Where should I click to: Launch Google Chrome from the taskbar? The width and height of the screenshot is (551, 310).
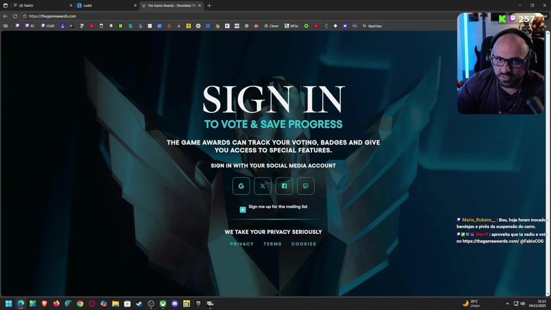(x=80, y=304)
